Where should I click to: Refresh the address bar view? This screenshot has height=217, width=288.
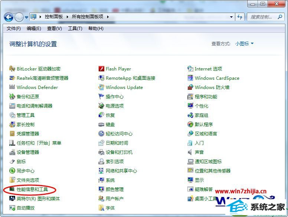(239, 17)
